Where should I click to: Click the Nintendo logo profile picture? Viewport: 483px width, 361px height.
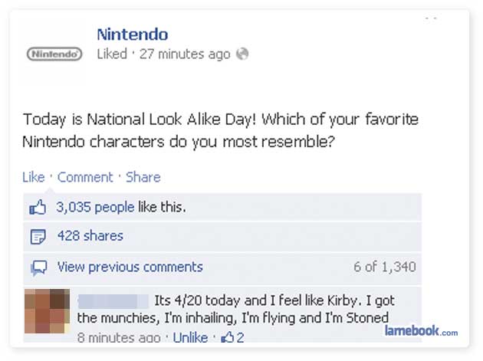54,55
